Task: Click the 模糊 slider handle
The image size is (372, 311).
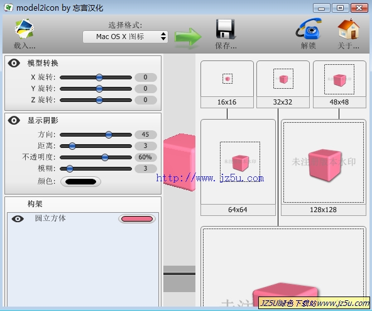Action: 70,169
